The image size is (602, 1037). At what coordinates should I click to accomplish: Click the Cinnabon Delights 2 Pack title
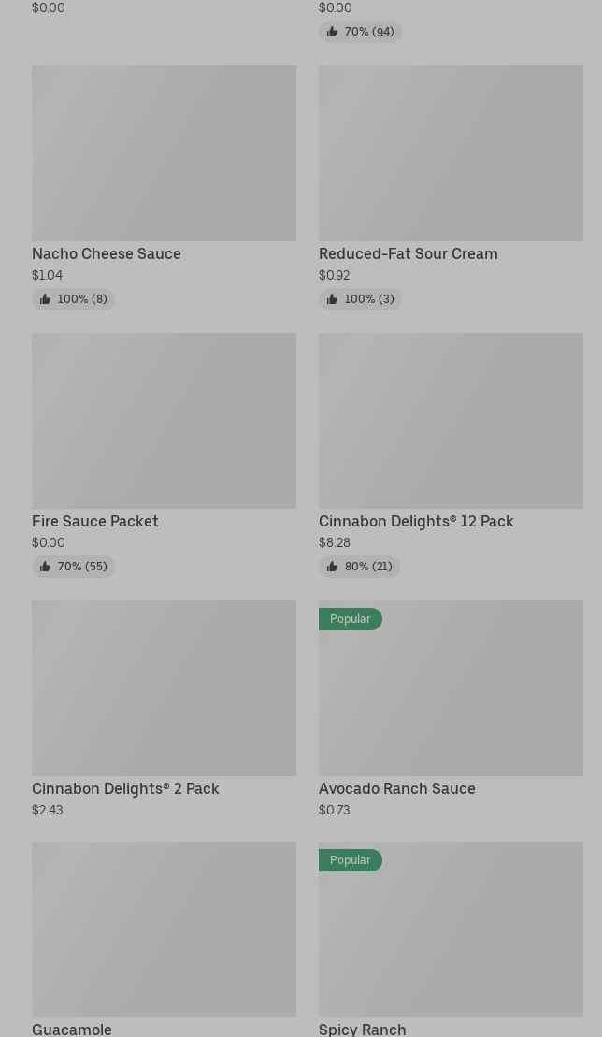pyautogui.click(x=125, y=788)
